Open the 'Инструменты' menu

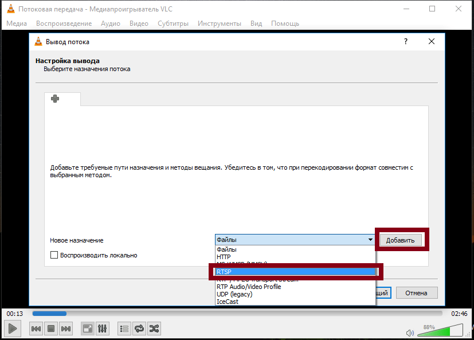point(219,24)
